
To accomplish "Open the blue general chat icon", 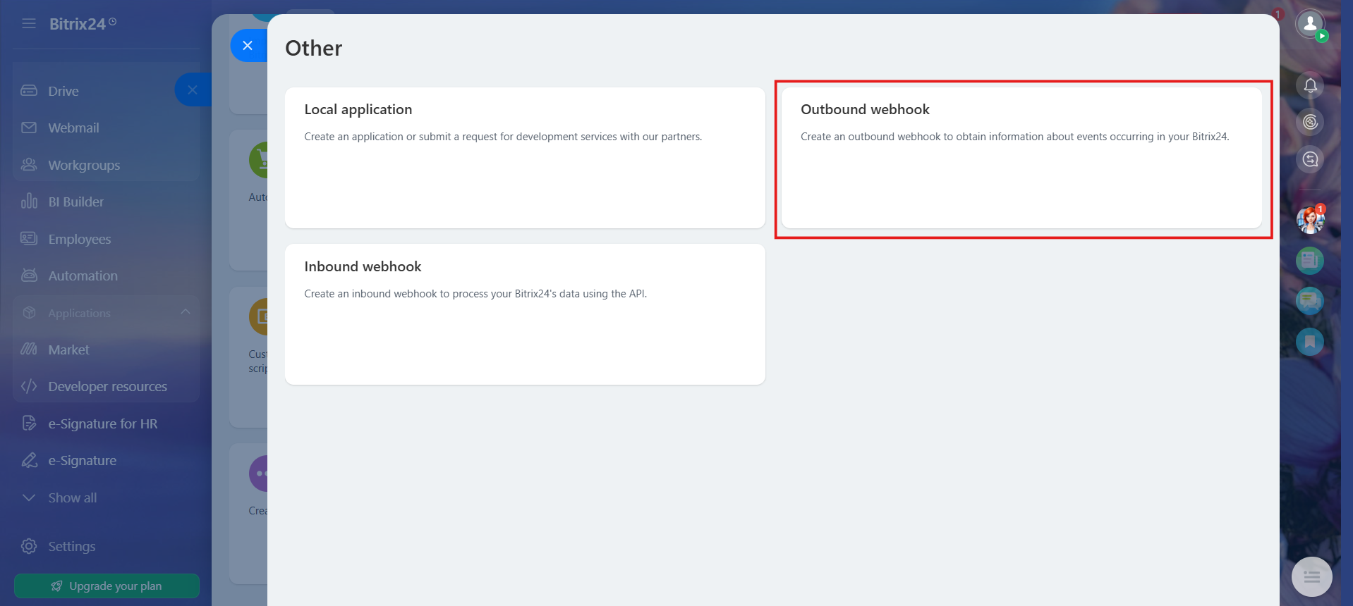I will point(1310,301).
